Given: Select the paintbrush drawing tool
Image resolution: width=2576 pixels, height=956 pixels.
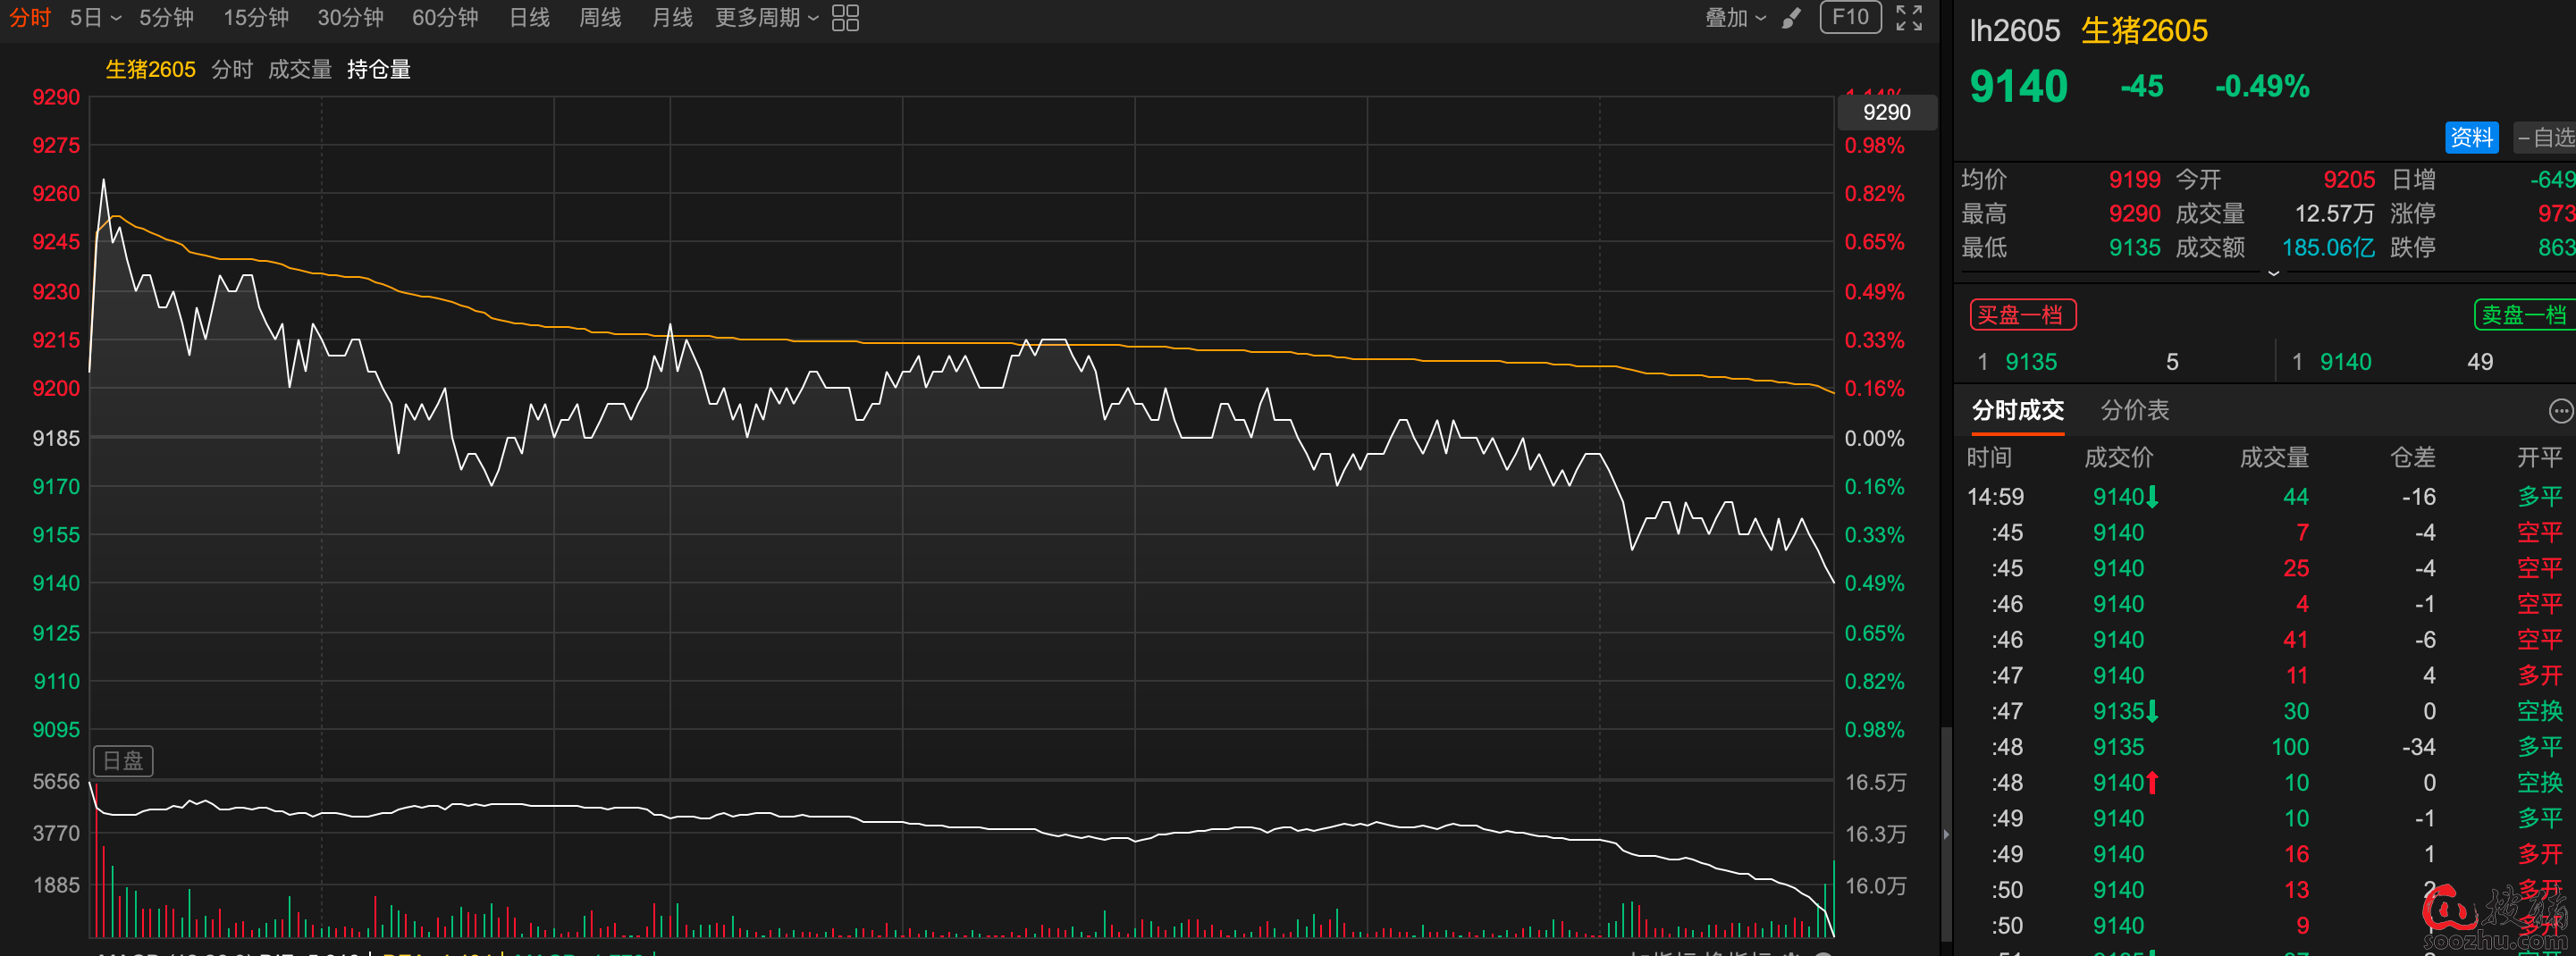Looking at the screenshot, I should [1791, 18].
